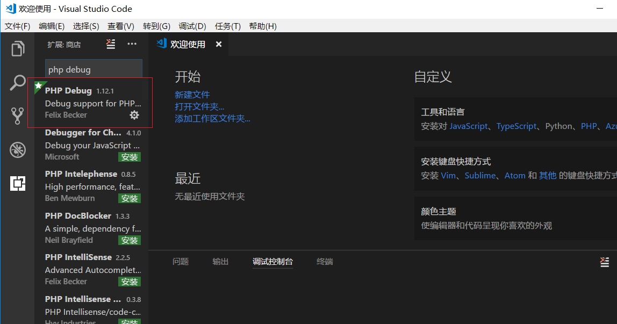Viewport: 617px width, 324px height.
Task: Open the 文件(F) menu
Action: pos(17,26)
